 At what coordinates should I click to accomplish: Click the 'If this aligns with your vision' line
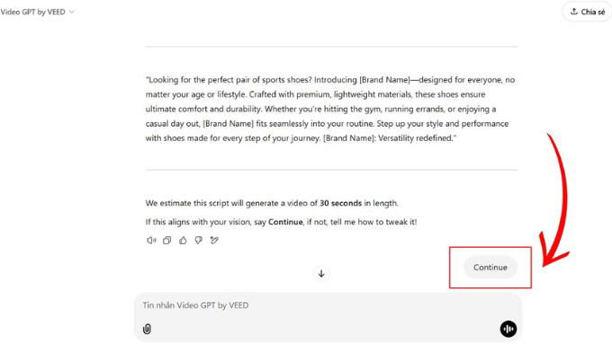281,222
